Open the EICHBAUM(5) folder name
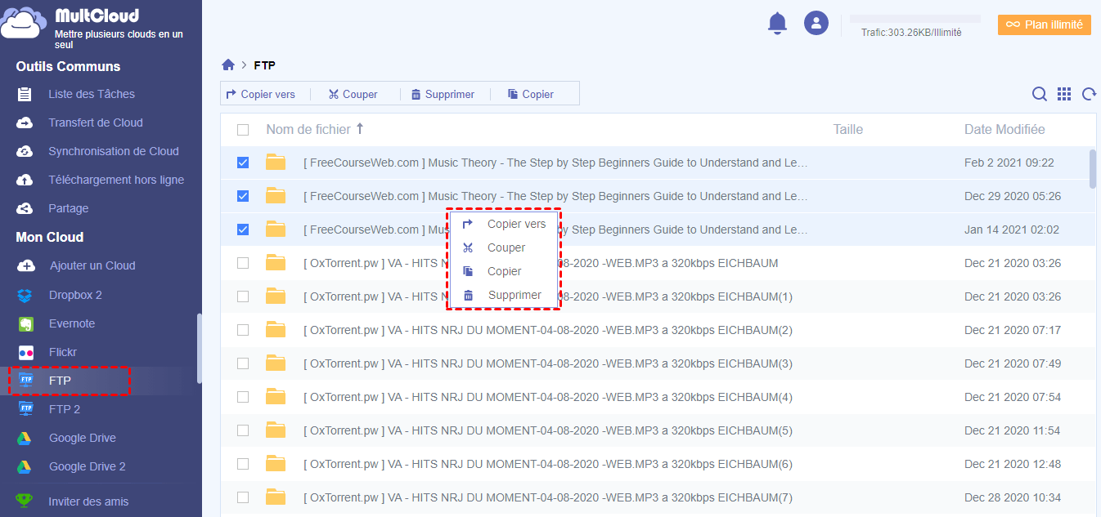This screenshot has width=1101, height=517. (548, 430)
